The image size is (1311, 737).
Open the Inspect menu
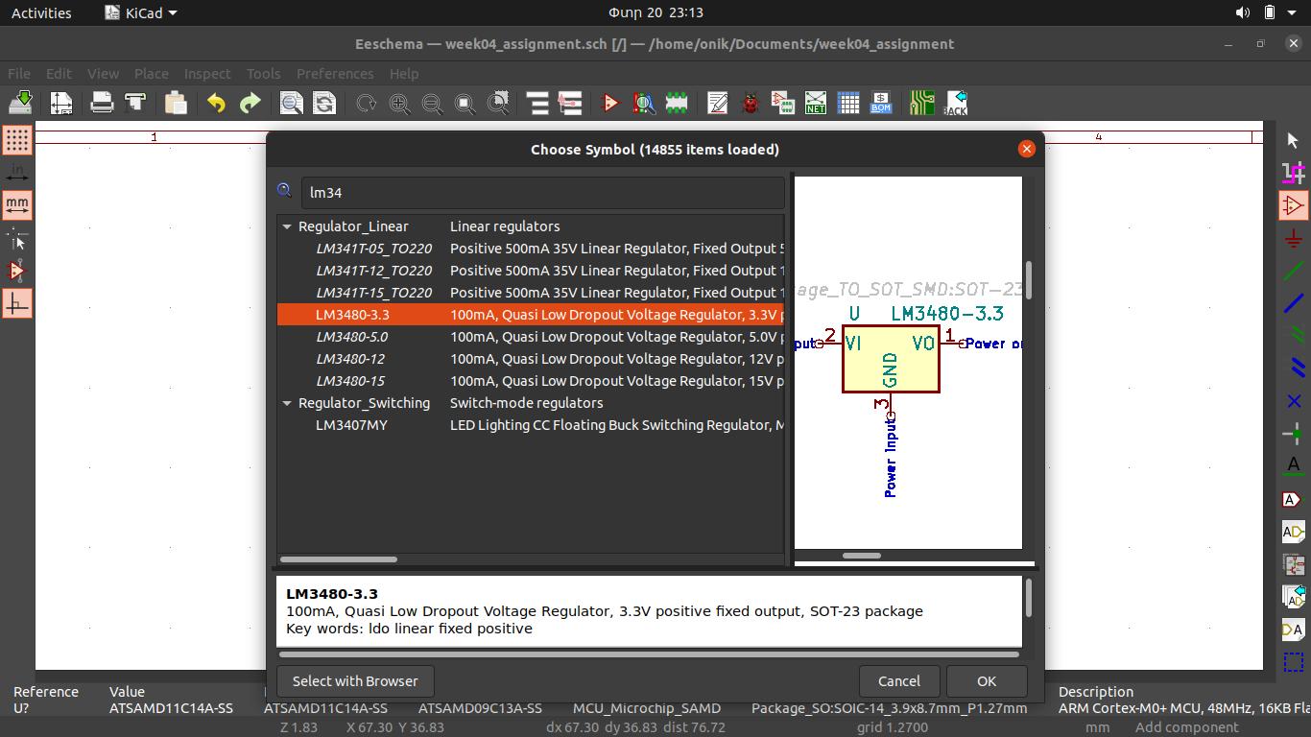pyautogui.click(x=207, y=73)
